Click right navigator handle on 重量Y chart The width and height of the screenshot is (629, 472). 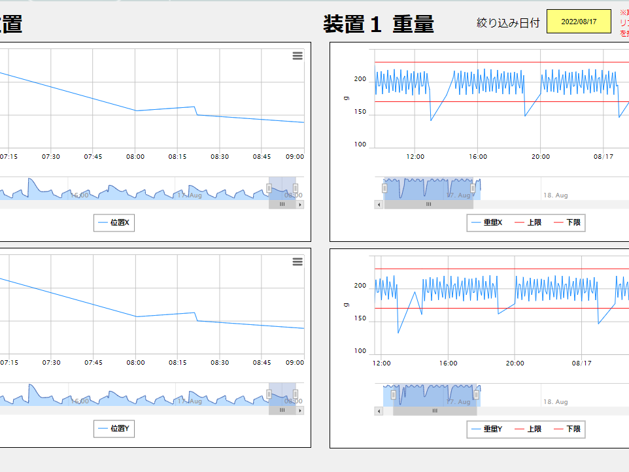tap(477, 395)
